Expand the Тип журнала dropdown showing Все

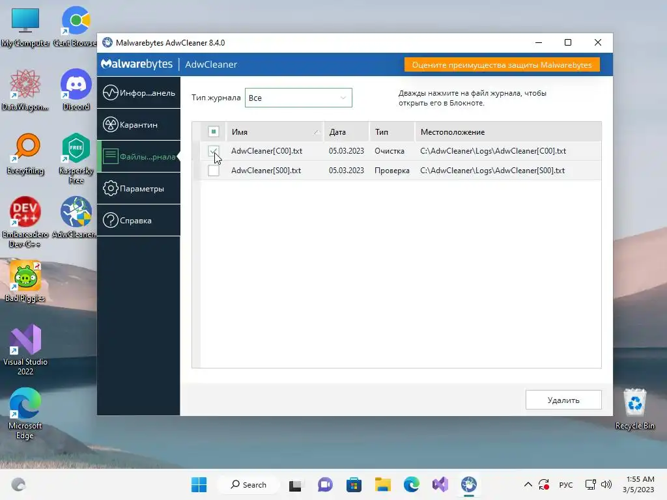(298, 98)
